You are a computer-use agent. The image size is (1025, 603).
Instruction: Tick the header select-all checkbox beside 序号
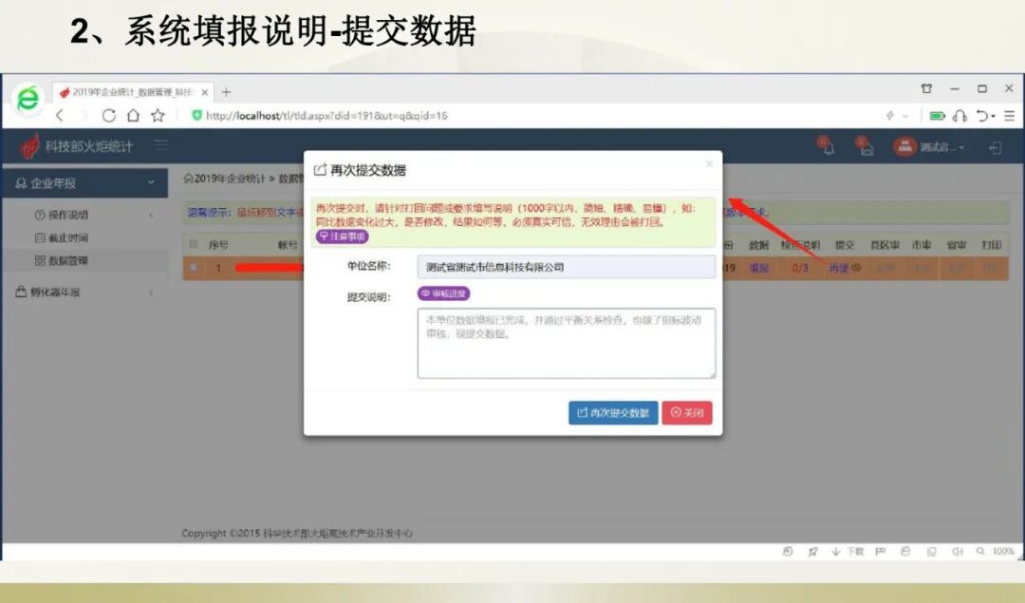[193, 244]
